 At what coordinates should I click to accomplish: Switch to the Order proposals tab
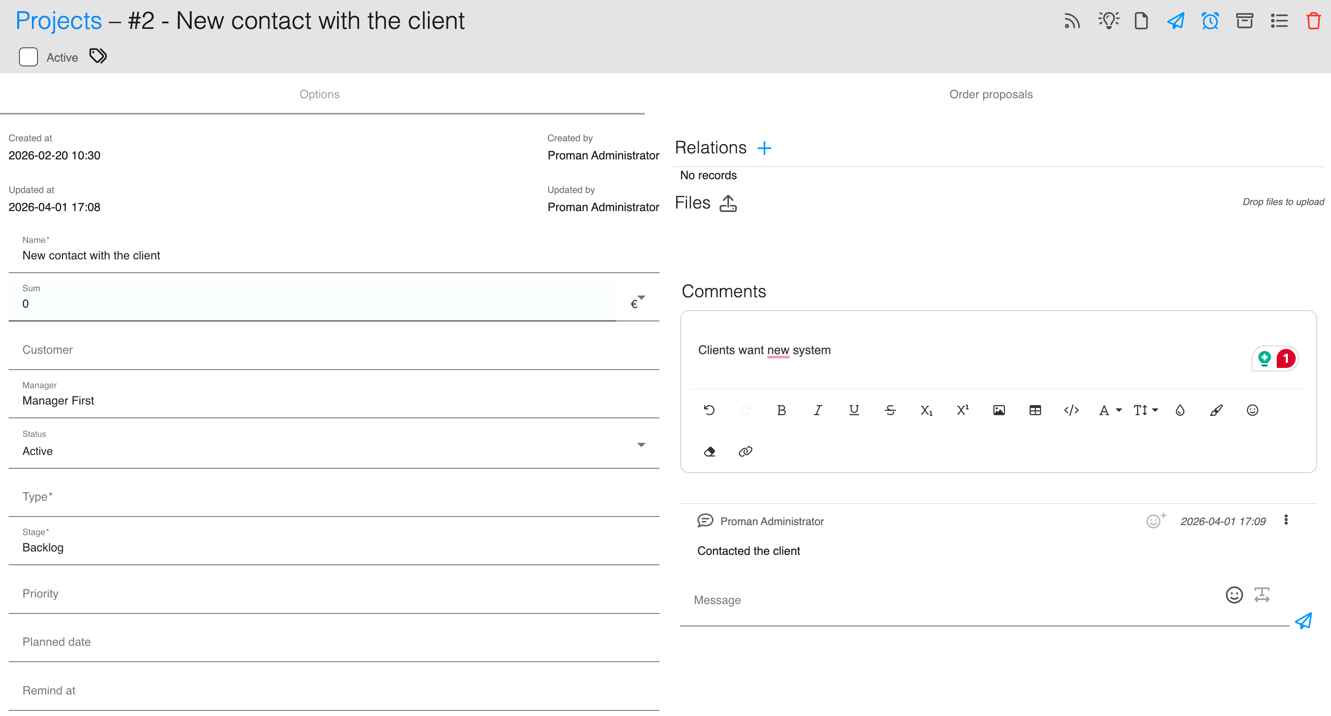990,94
